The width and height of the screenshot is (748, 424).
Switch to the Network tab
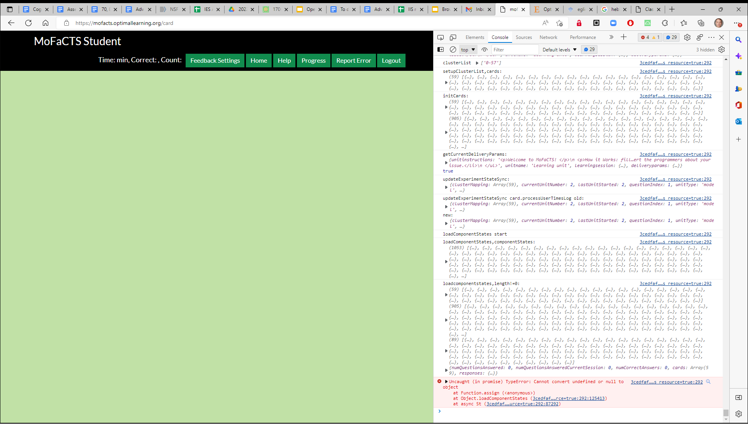tap(548, 37)
